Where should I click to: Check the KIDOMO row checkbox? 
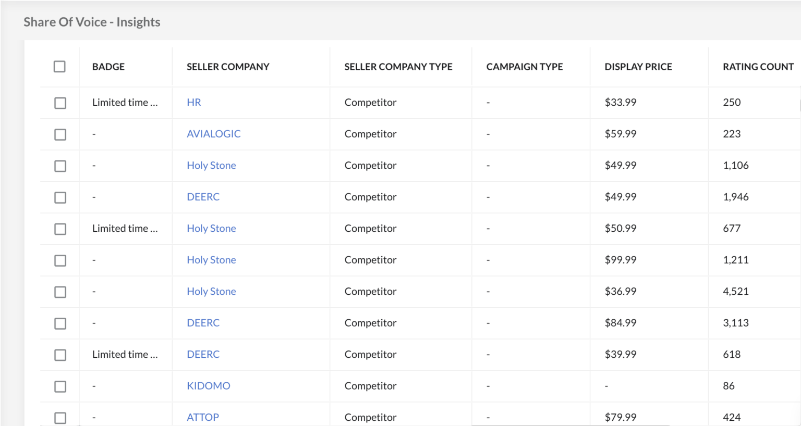coord(59,386)
